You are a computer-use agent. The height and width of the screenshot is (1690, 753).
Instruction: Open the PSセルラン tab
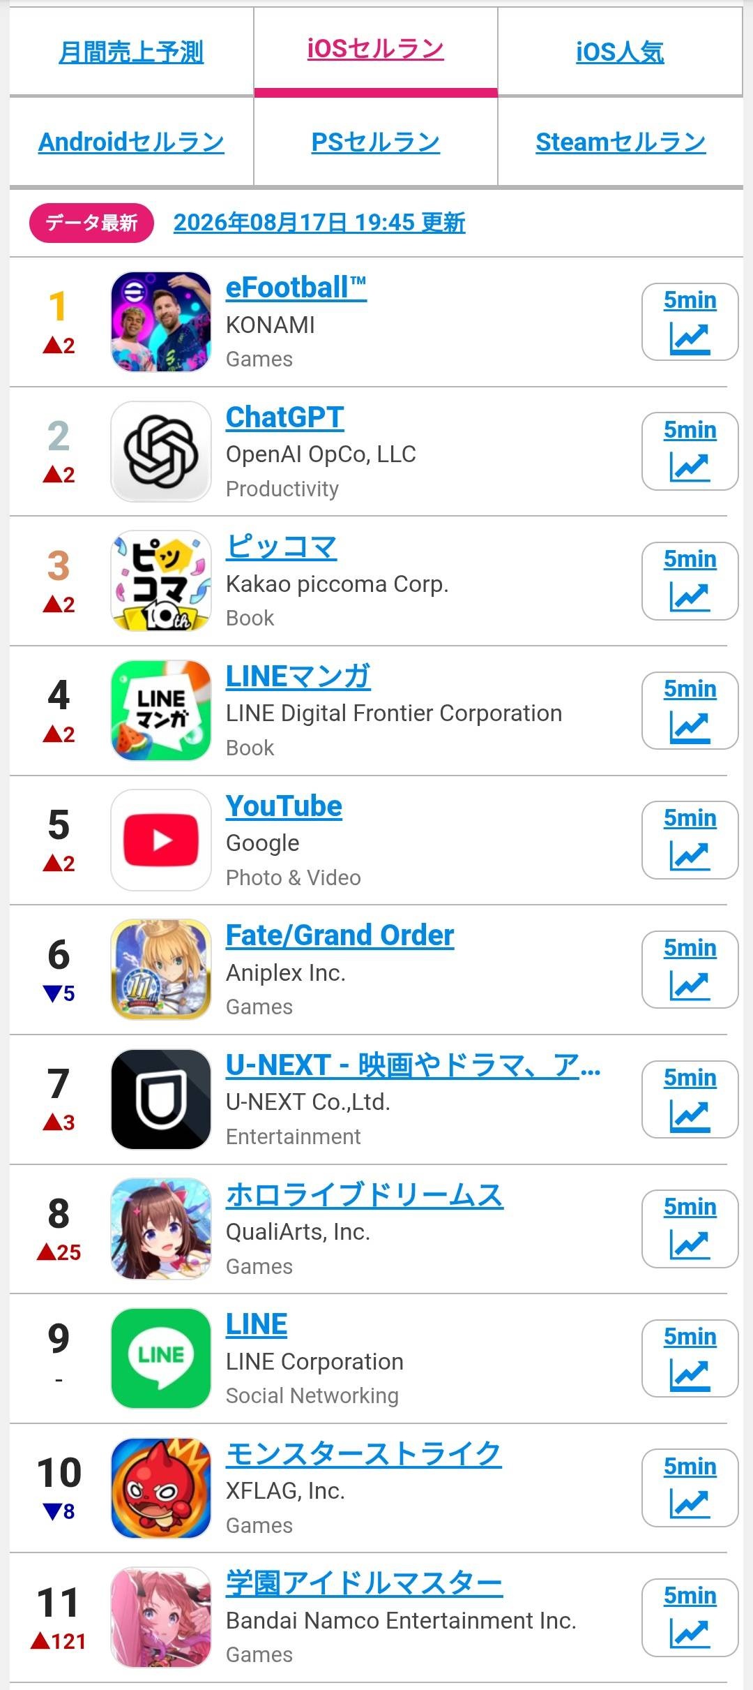click(376, 142)
